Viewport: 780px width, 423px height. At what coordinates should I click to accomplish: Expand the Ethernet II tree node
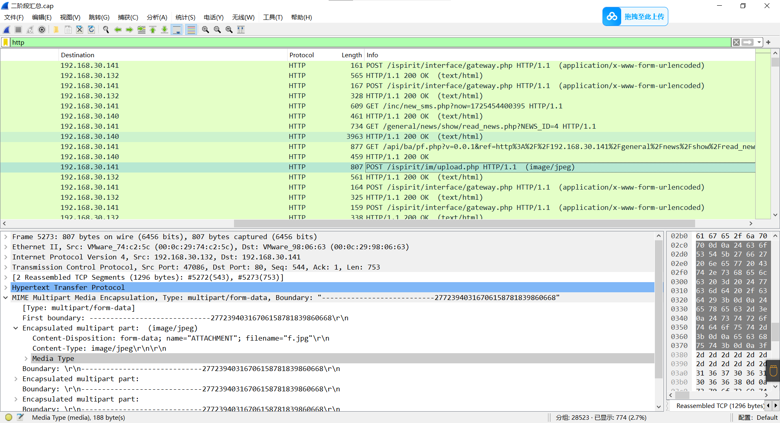pyautogui.click(x=6, y=247)
